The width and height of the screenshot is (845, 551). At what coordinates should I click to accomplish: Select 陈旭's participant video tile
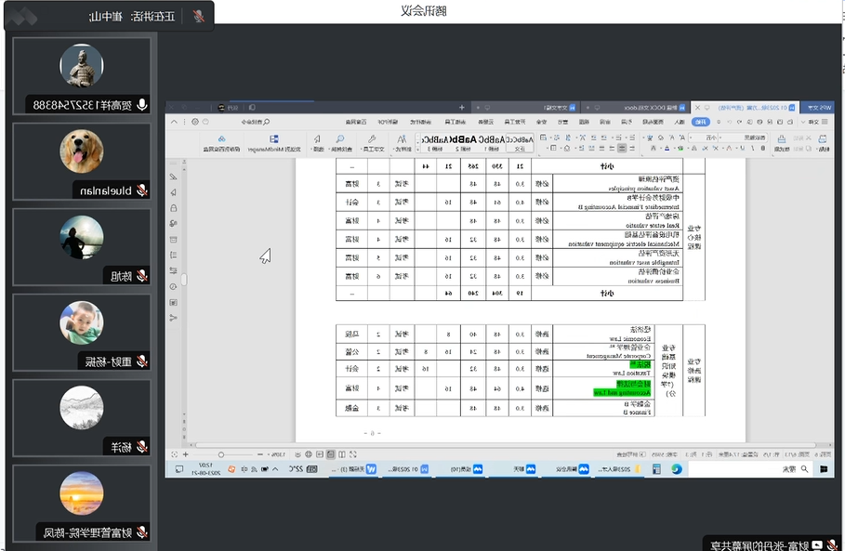[81, 245]
